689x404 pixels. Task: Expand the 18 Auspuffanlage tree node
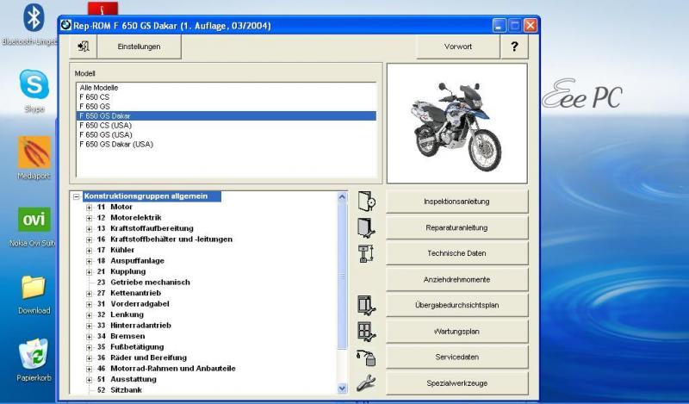(x=89, y=261)
